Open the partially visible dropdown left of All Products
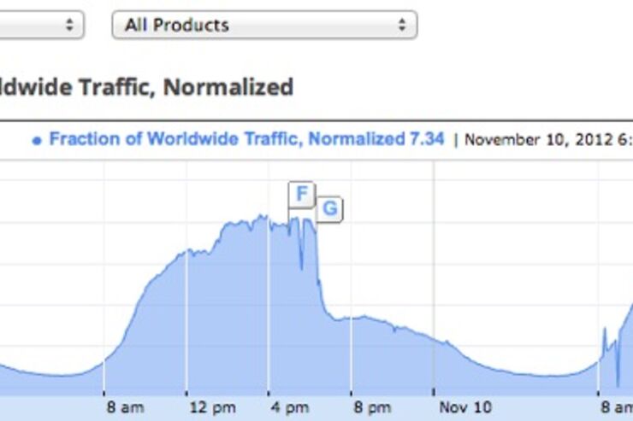Screen dimensions: 633x421 42,25
